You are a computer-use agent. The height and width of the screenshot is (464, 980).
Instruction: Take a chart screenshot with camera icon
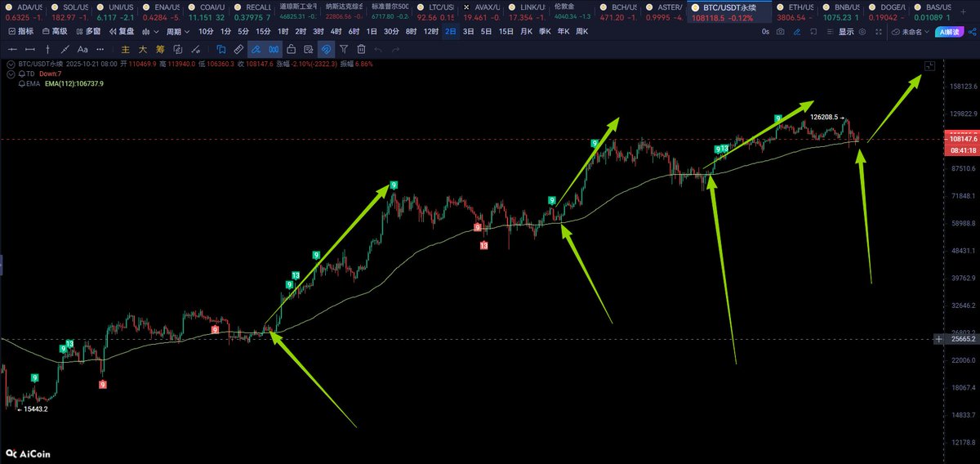click(781, 31)
